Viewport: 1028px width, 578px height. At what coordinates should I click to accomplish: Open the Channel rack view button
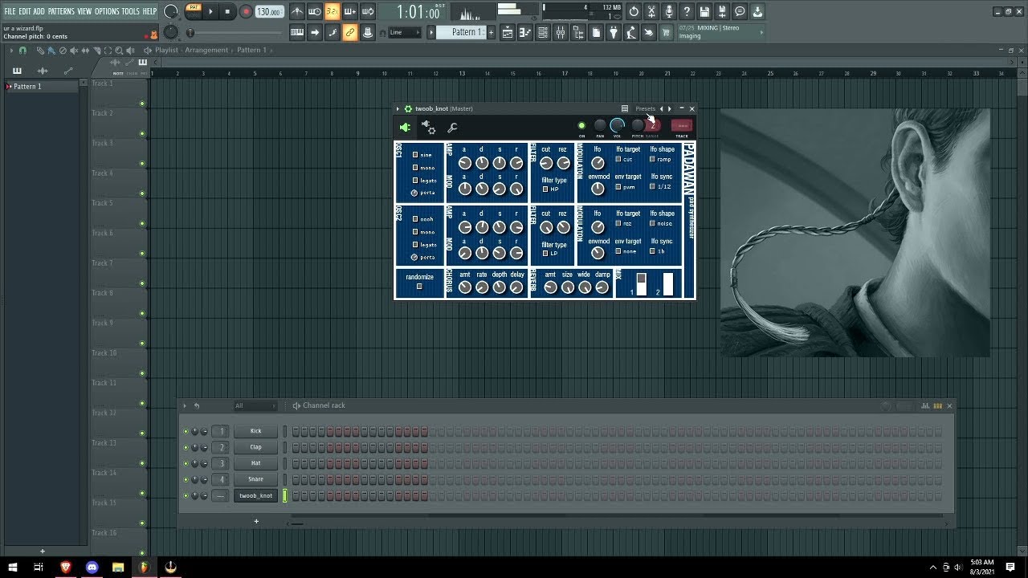coord(543,32)
